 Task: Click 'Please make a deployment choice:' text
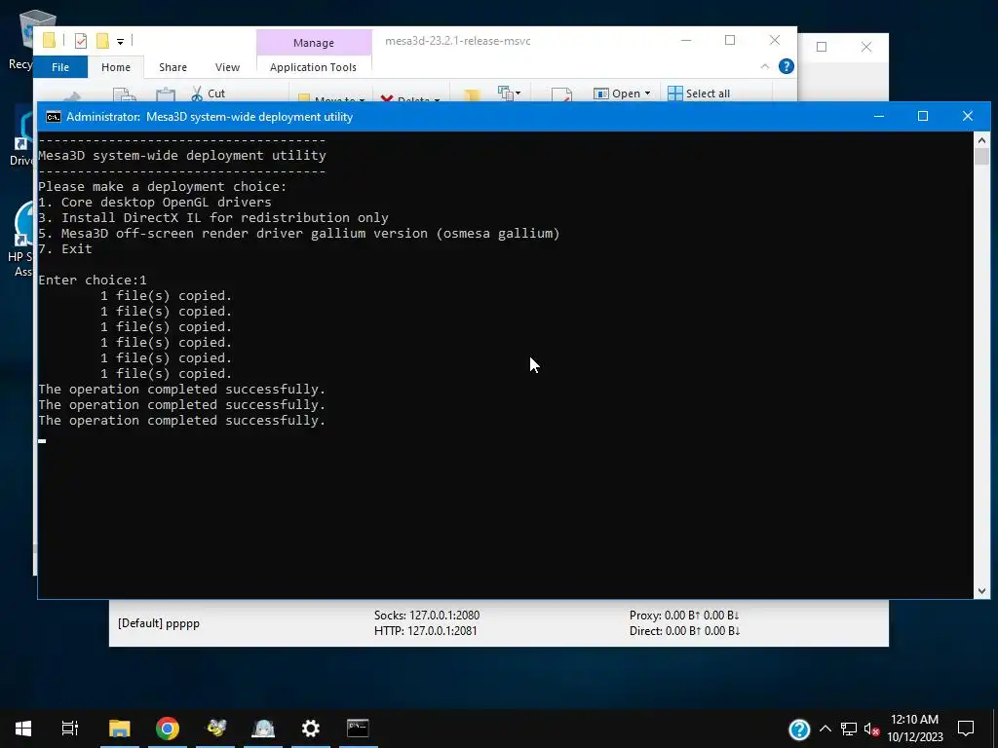click(x=163, y=187)
